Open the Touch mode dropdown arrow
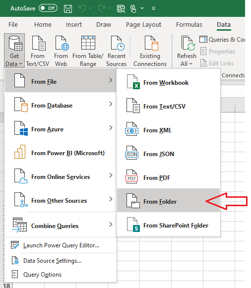The width and height of the screenshot is (251, 288). 142,8
